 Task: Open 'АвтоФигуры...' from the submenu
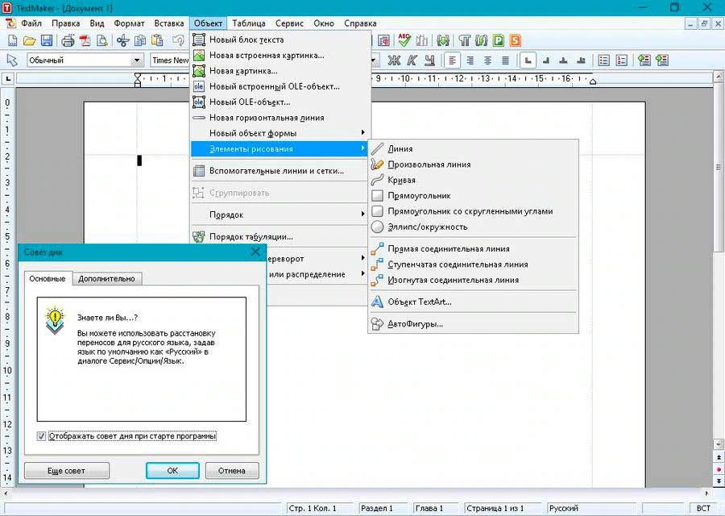point(473,324)
